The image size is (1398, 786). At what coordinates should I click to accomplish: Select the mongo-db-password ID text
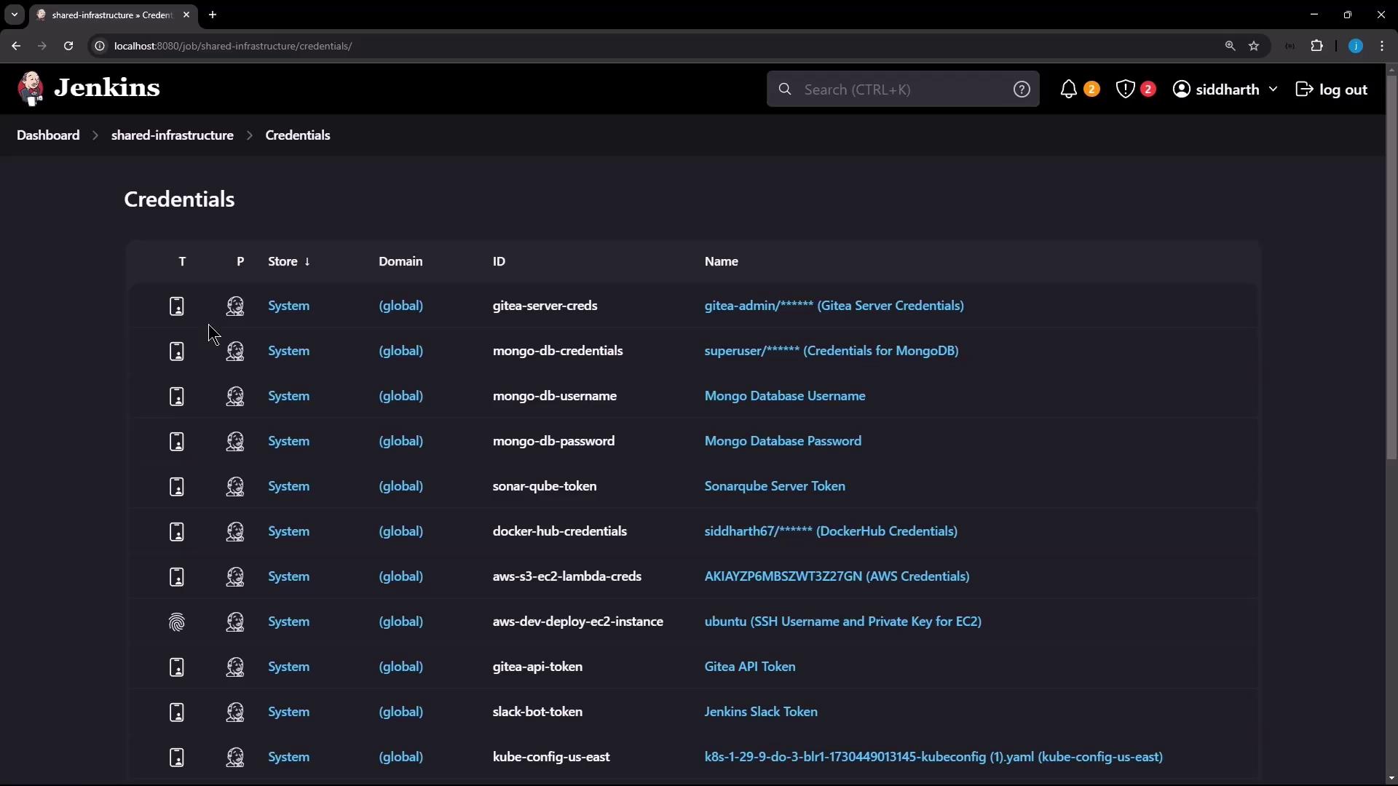point(553,441)
